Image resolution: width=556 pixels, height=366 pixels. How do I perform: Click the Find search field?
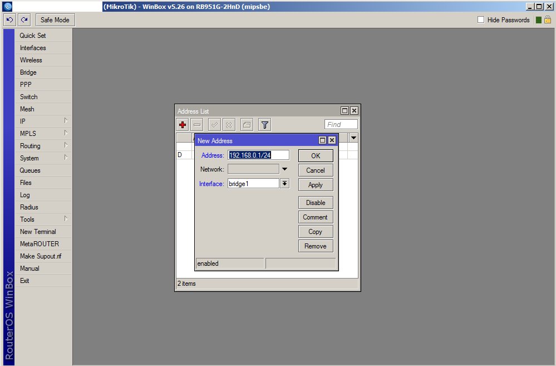point(341,125)
